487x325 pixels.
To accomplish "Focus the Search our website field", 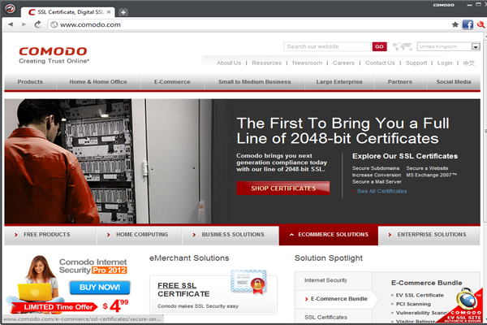I will click(327, 46).
